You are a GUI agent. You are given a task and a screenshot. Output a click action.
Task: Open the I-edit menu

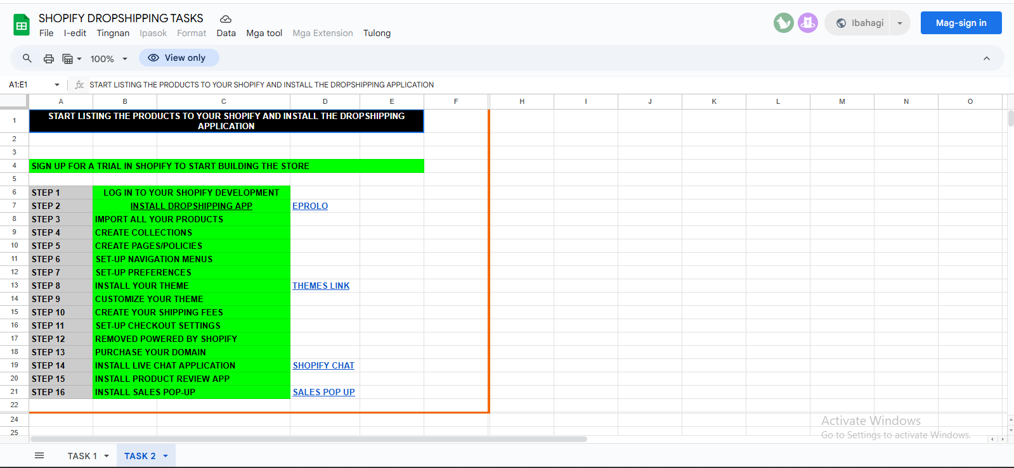(75, 33)
